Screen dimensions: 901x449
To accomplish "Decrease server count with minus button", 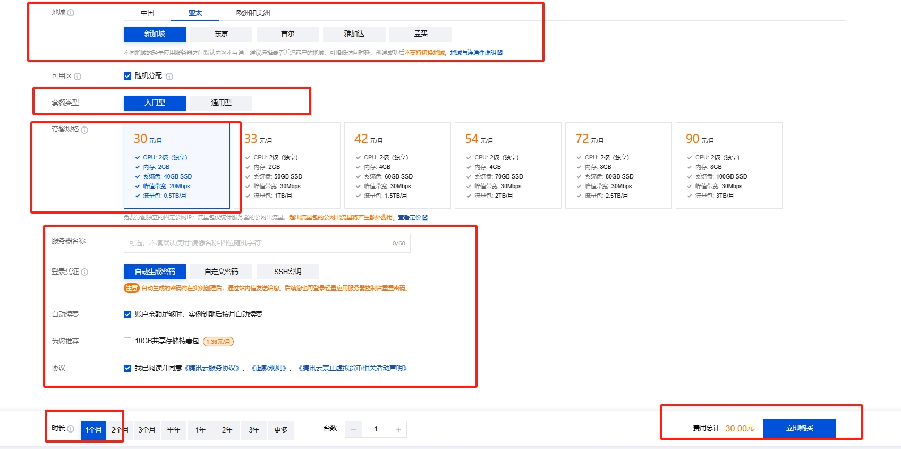I will pos(353,430).
